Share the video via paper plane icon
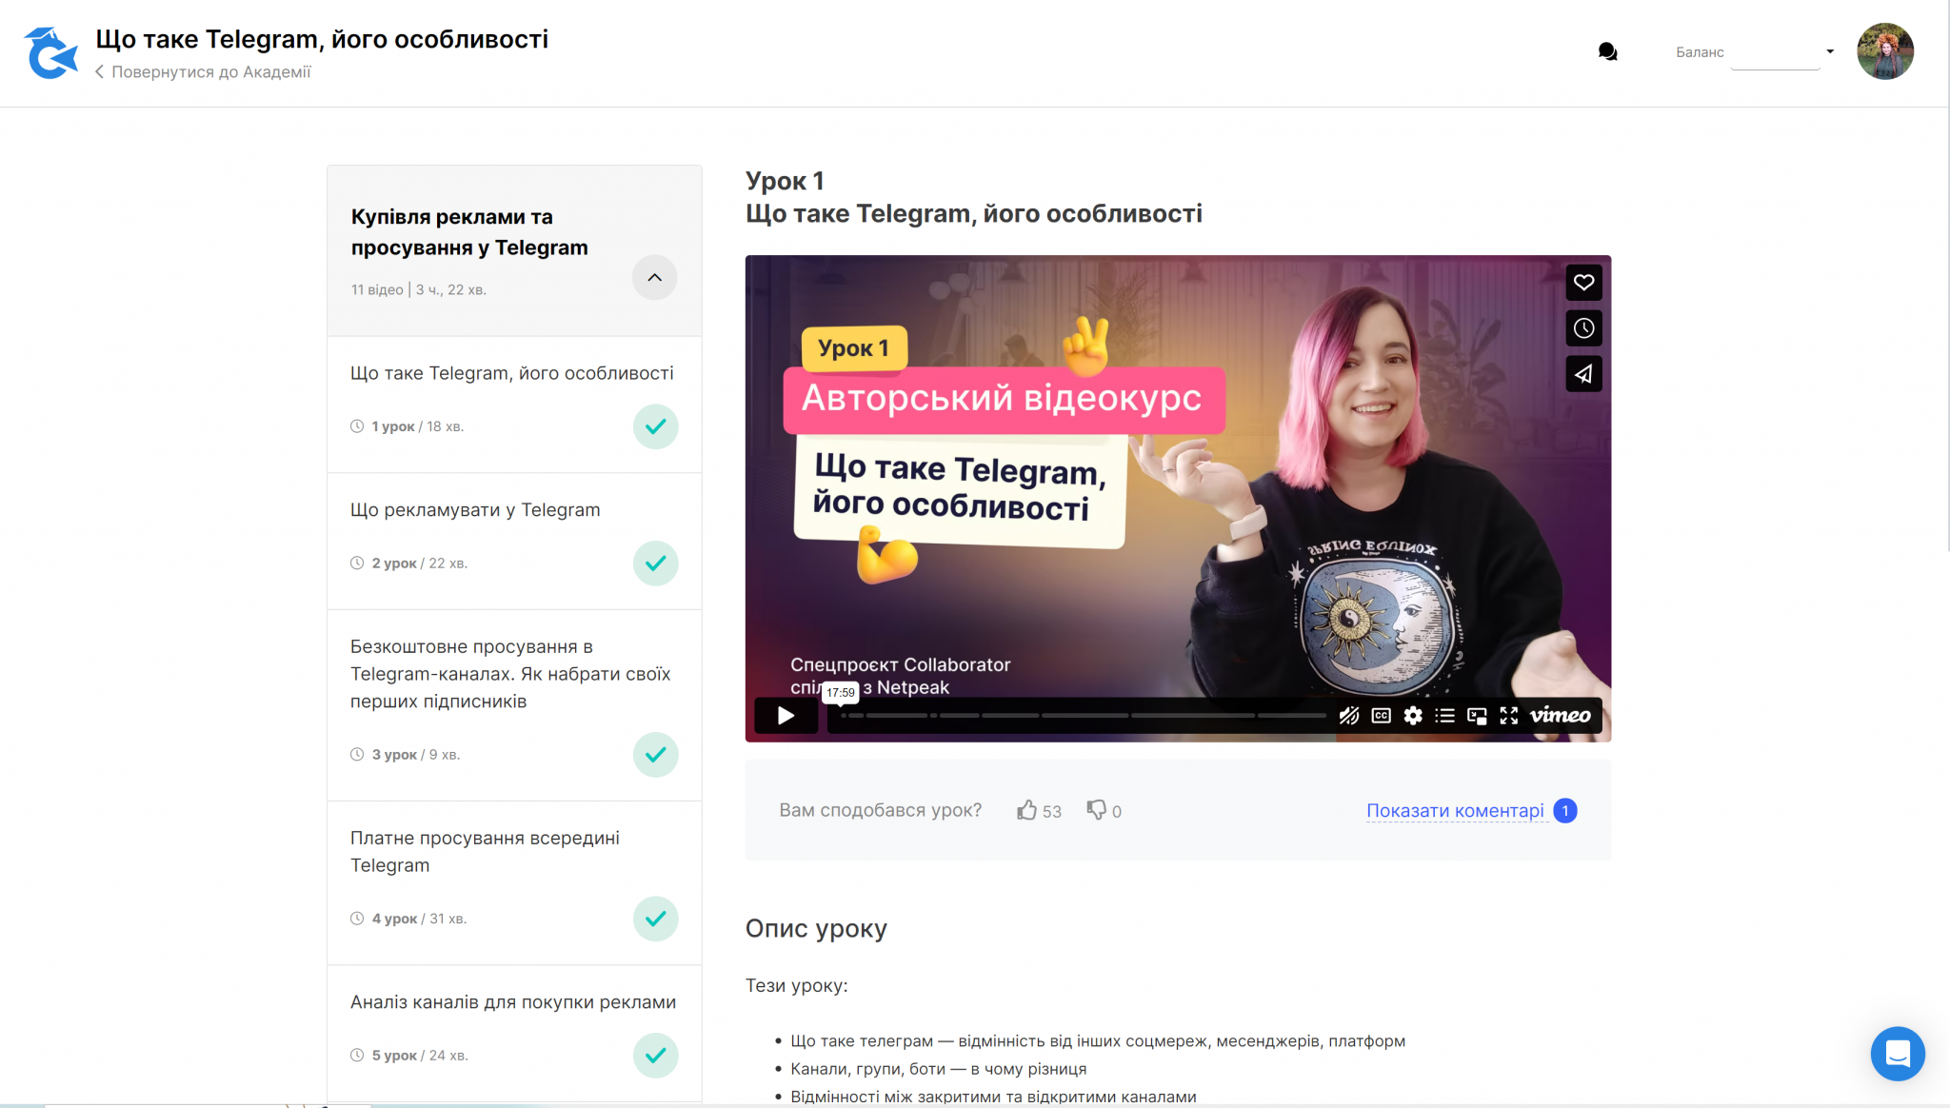 tap(1583, 374)
